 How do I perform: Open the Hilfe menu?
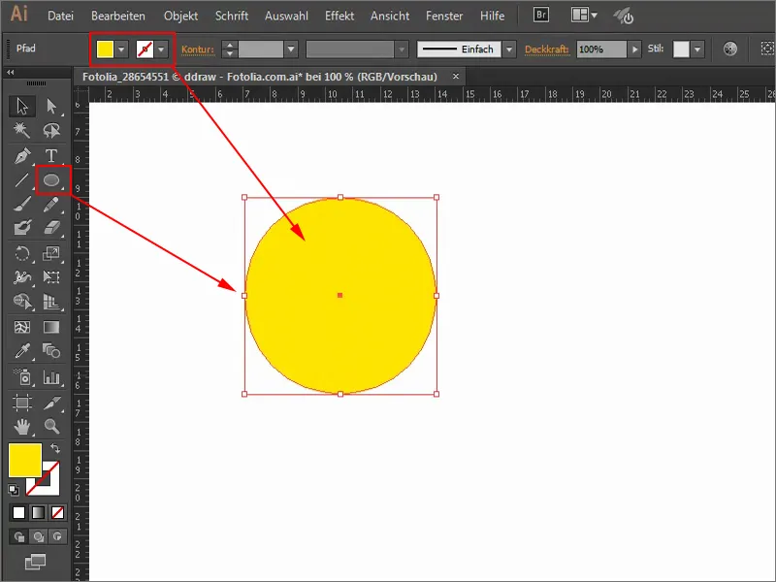point(493,16)
